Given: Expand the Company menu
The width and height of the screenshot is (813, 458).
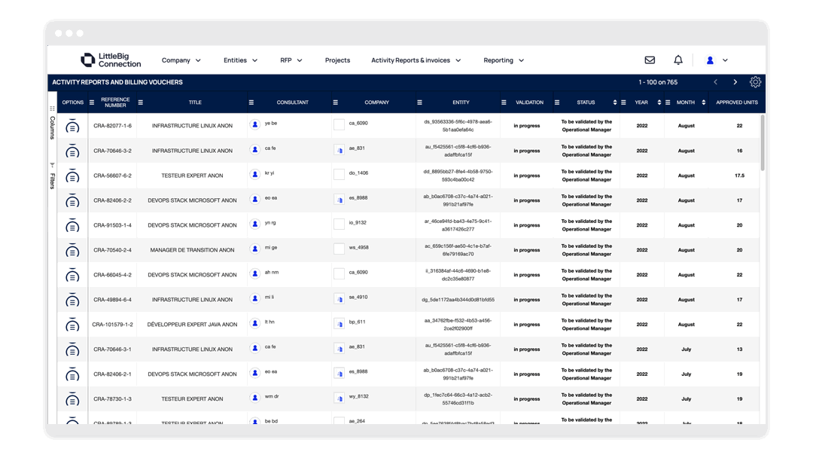Looking at the screenshot, I should 181,60.
